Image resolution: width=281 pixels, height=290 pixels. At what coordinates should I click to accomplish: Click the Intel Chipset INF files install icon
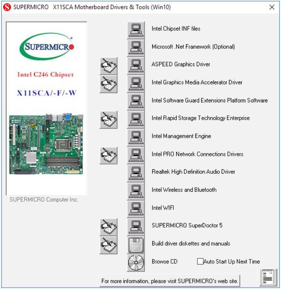(x=136, y=30)
